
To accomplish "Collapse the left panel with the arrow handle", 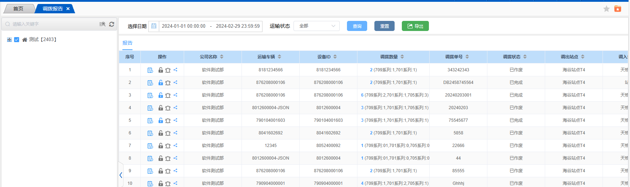I will [121, 175].
